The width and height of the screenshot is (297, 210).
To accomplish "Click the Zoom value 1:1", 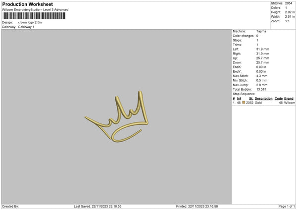I will pos(287,21).
